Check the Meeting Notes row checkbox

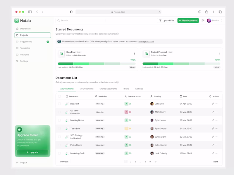click(59, 120)
